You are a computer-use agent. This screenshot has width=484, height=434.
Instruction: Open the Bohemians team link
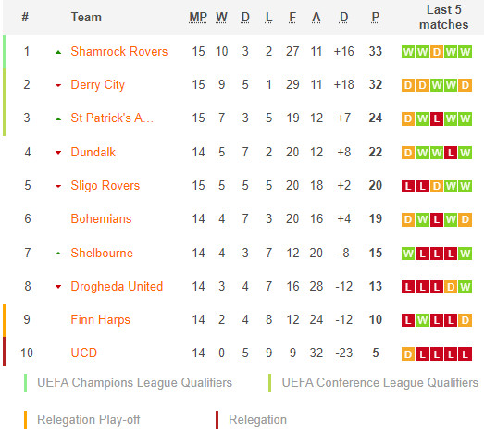101,219
